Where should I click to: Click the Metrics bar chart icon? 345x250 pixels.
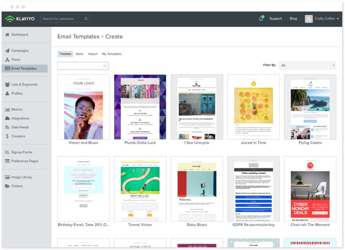(7, 109)
